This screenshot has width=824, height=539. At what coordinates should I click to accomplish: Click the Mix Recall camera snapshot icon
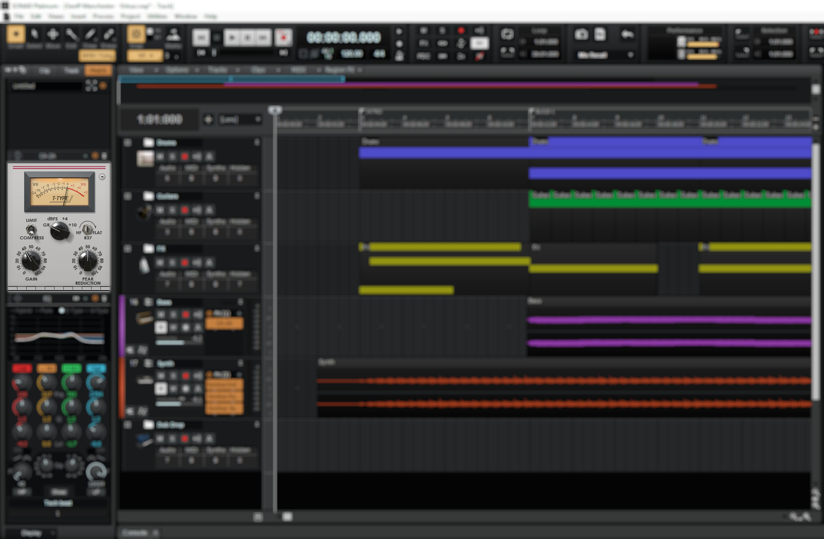click(582, 34)
